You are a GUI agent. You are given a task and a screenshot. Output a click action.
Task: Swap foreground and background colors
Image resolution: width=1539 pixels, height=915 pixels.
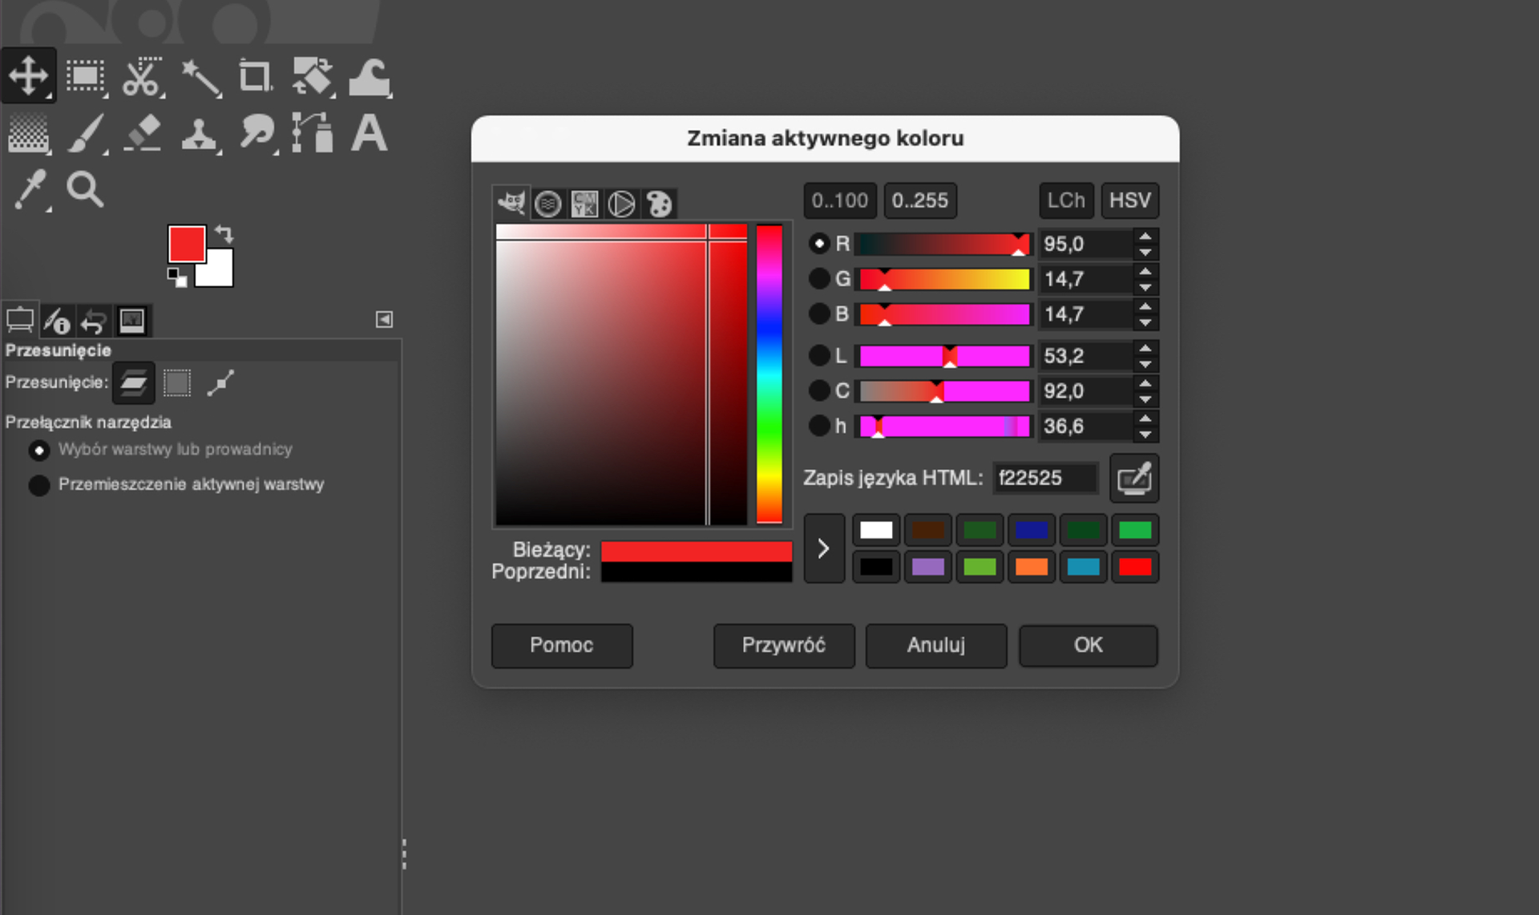click(224, 234)
